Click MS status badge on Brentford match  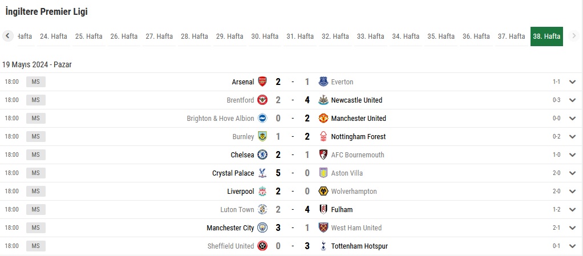36,100
